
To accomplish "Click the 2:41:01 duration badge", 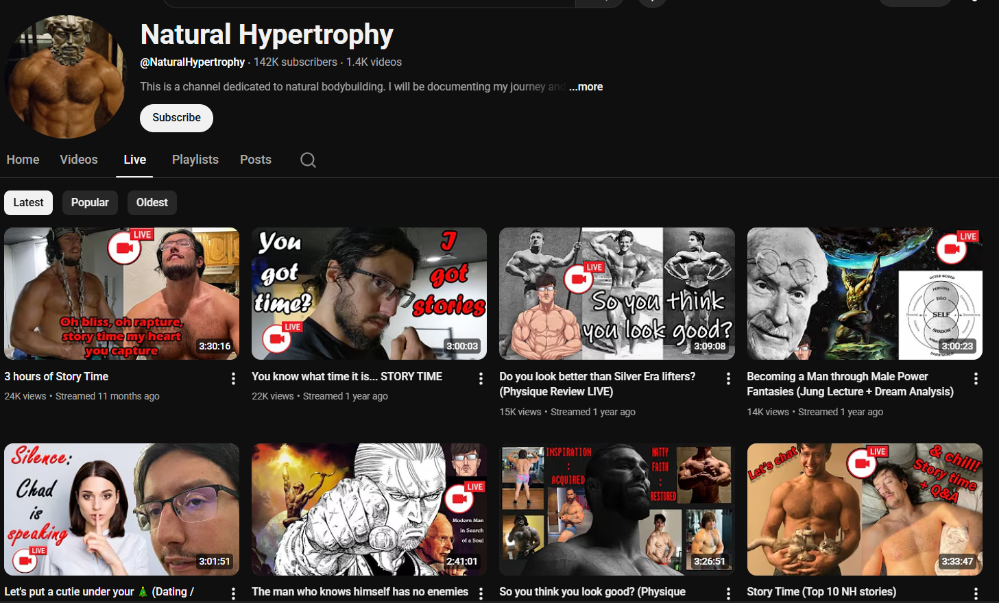I will (x=462, y=561).
